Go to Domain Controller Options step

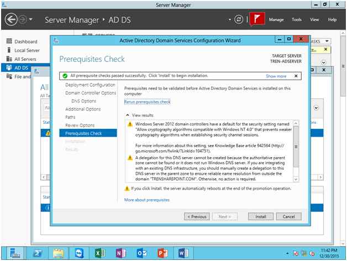(91, 93)
